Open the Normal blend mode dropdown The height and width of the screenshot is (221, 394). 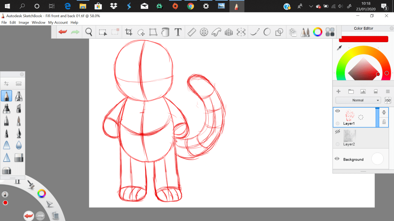358,100
